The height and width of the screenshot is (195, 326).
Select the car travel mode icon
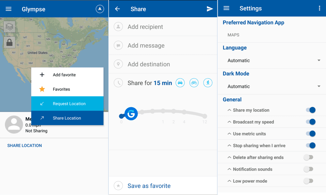coord(180,83)
